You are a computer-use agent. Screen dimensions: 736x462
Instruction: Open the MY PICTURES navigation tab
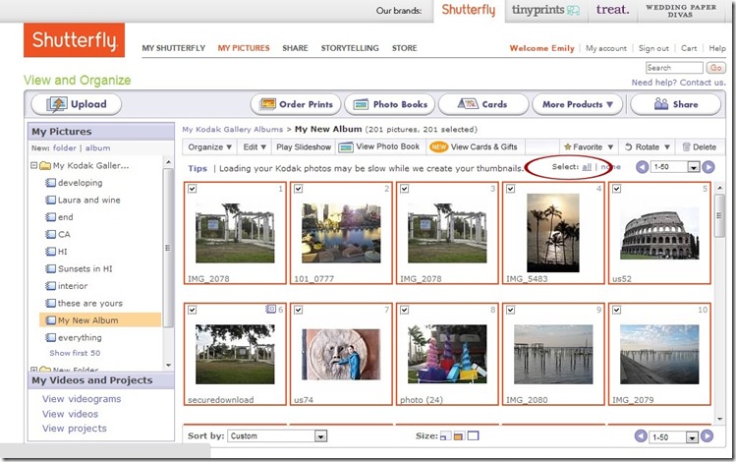244,48
